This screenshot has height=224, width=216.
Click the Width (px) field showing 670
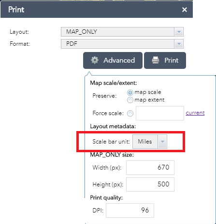(x=150, y=168)
